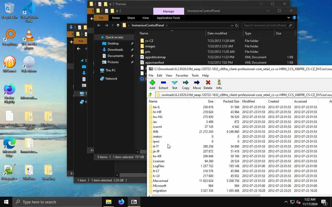
Task: Open the Windows Start menu
Action: click(6, 202)
